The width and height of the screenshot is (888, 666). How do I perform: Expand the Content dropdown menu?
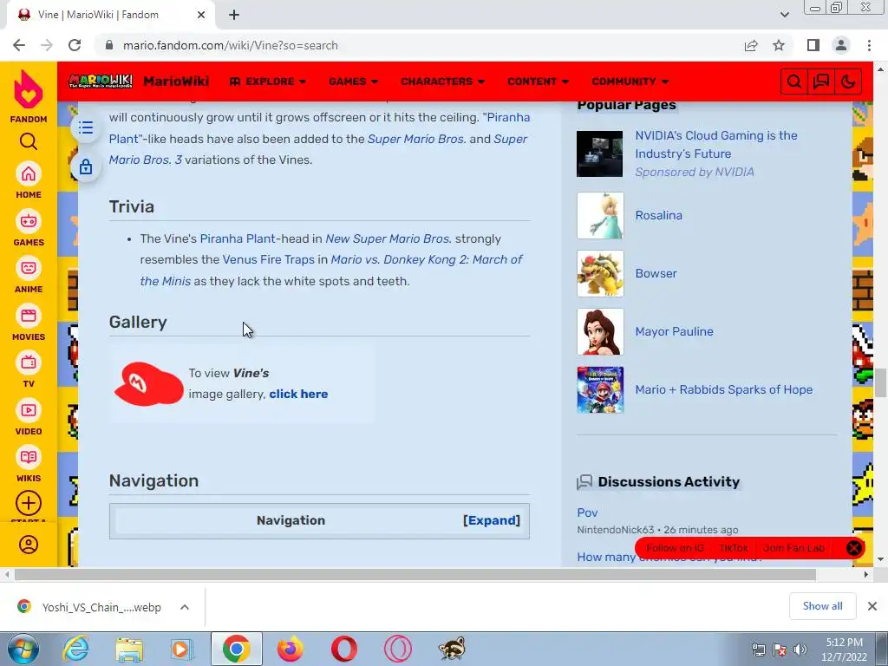tap(538, 82)
